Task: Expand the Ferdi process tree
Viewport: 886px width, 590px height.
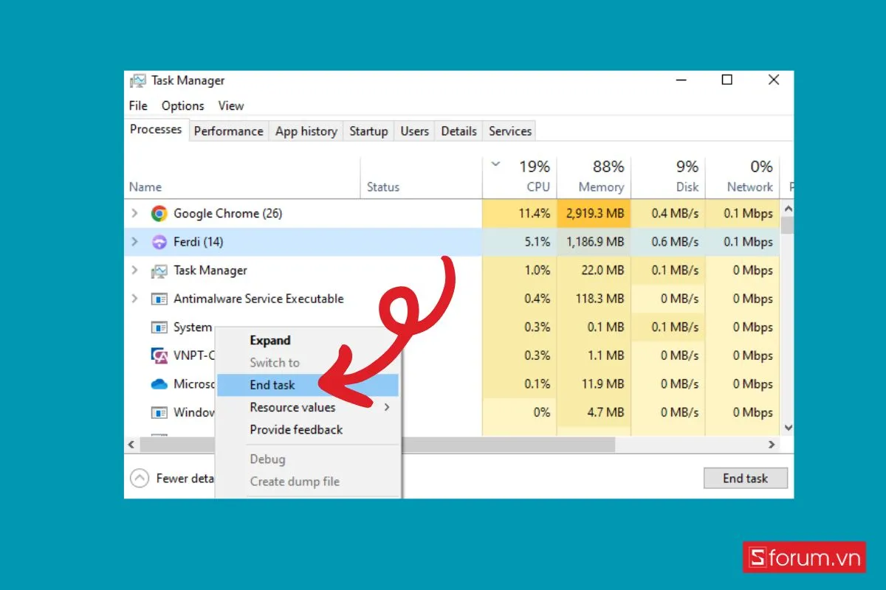Action: (134, 242)
